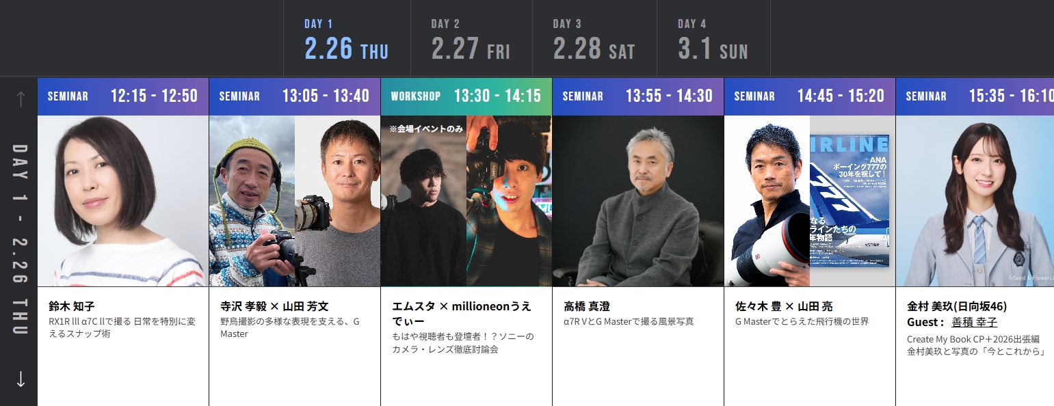Open the workshop 13:30 - 14:15 header
The width and height of the screenshot is (1054, 406).
pos(466,96)
